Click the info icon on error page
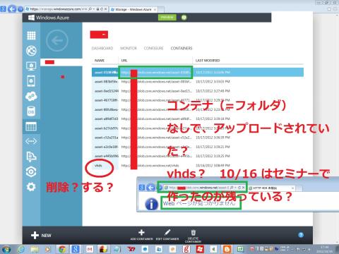The height and width of the screenshot is (254, 339). click(x=151, y=204)
